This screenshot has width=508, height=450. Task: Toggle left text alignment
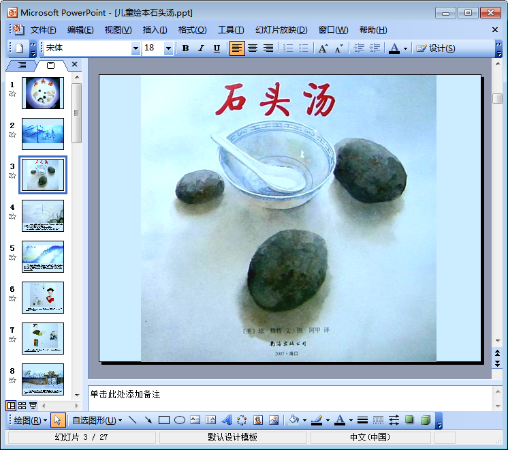[x=237, y=48]
